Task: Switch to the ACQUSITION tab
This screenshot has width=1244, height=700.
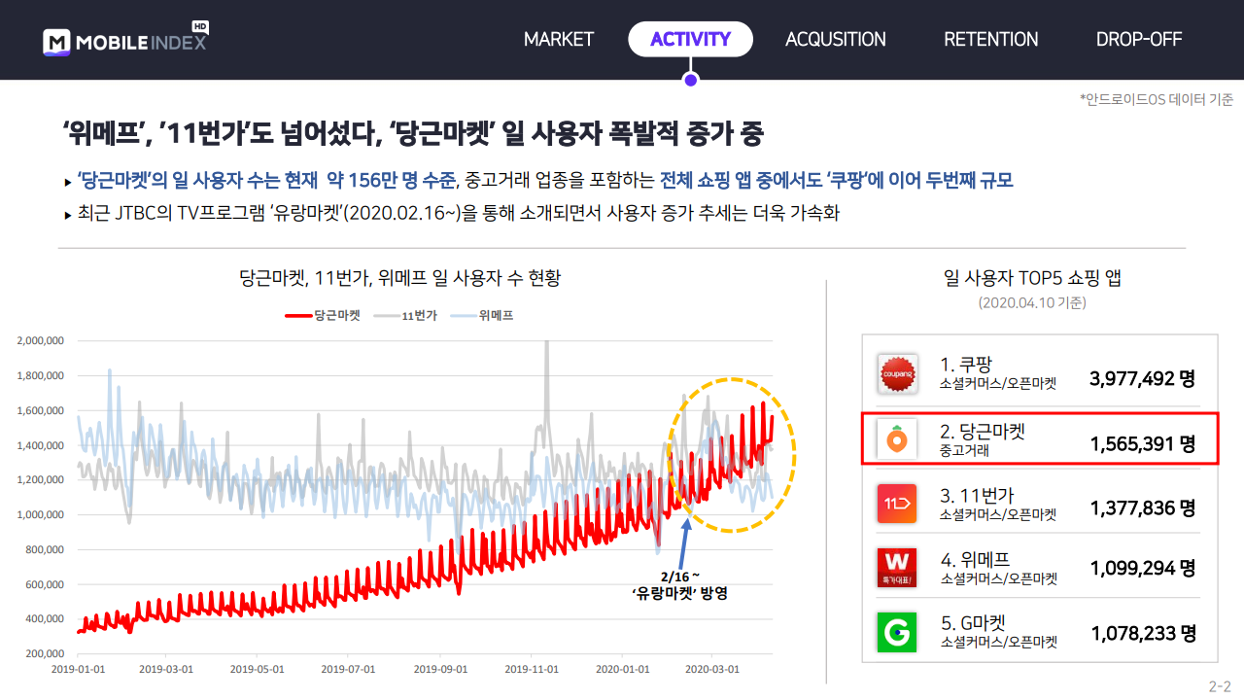Action: (x=836, y=39)
